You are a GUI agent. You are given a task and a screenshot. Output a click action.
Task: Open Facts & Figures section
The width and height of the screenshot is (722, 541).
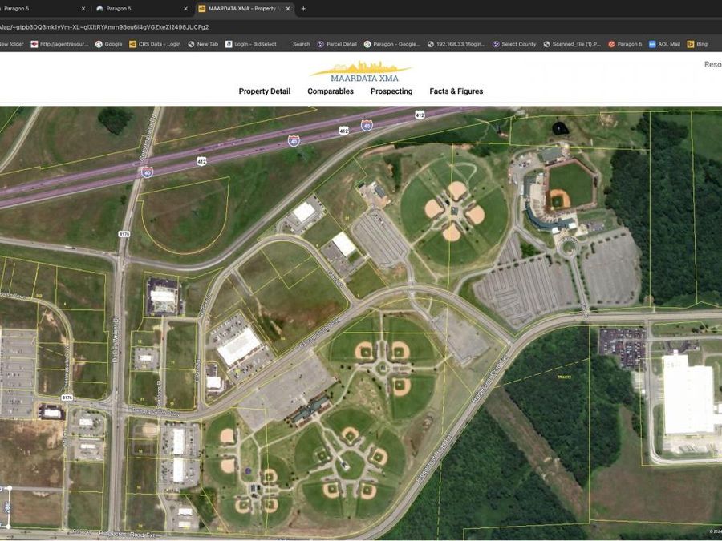click(x=456, y=91)
